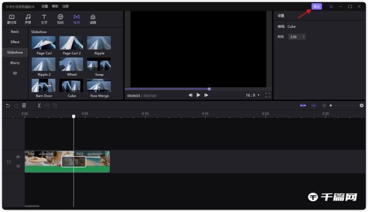Click the undo arrow in timeline toolbar
This screenshot has width=368, height=212.
point(8,105)
